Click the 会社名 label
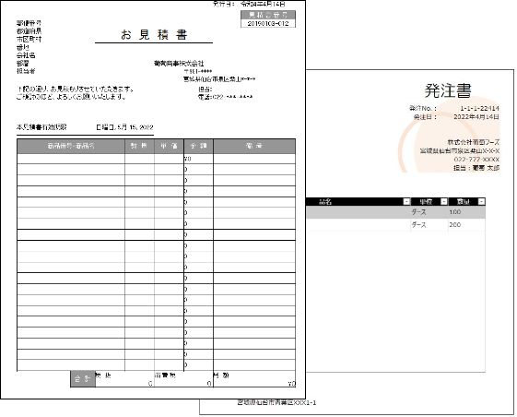 click(26, 55)
